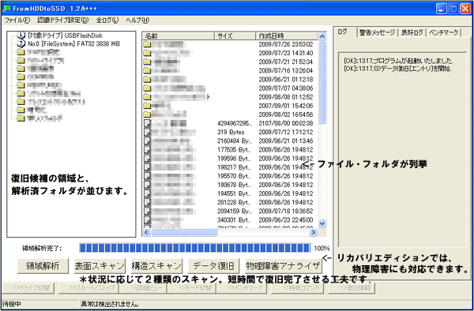
Task: Click the >>モード切替 button
Action: point(192,288)
